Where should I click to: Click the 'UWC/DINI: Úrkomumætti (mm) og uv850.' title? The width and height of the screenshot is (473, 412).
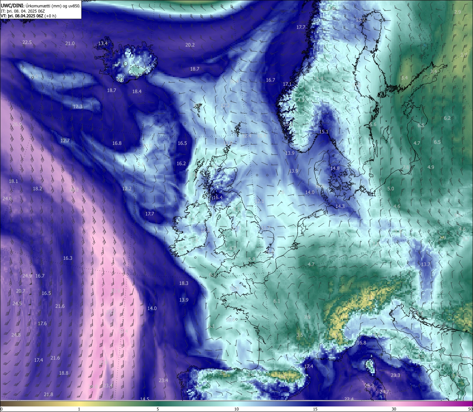tap(41, 6)
